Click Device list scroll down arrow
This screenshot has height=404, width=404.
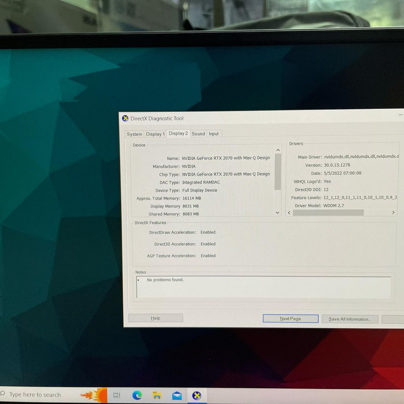[x=277, y=213]
